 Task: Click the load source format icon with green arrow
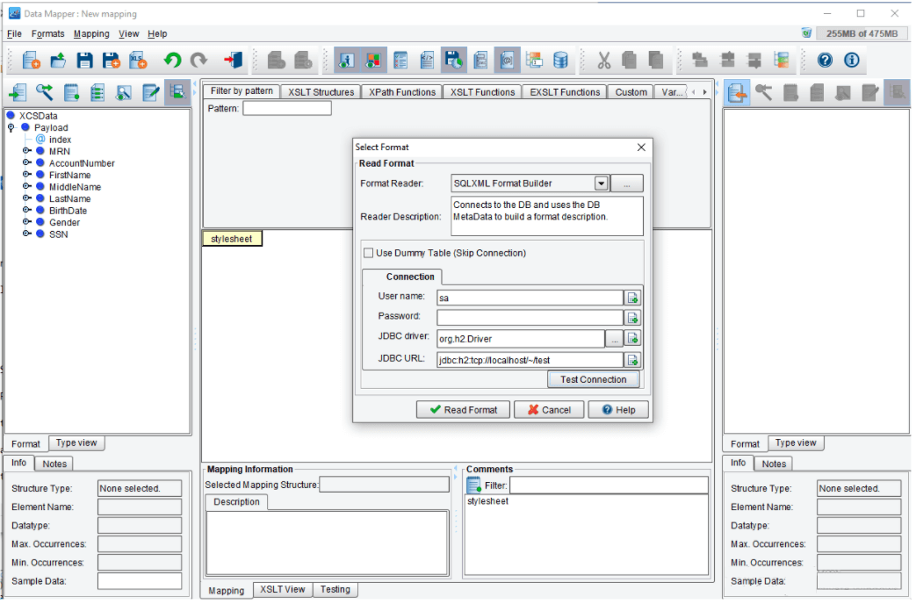click(18, 92)
